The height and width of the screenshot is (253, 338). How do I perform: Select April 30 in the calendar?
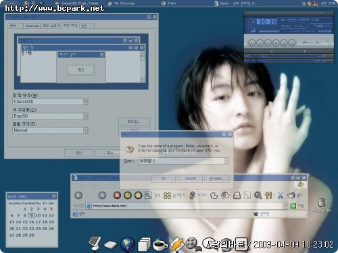[32, 235]
